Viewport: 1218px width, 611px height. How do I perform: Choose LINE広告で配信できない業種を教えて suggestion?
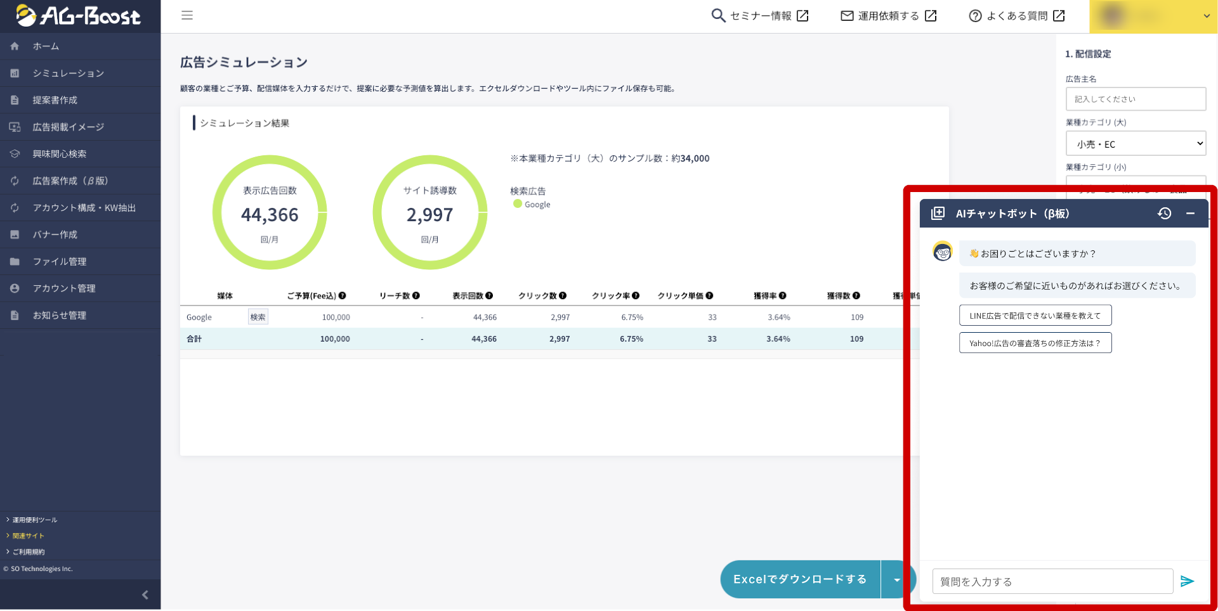[1035, 316]
